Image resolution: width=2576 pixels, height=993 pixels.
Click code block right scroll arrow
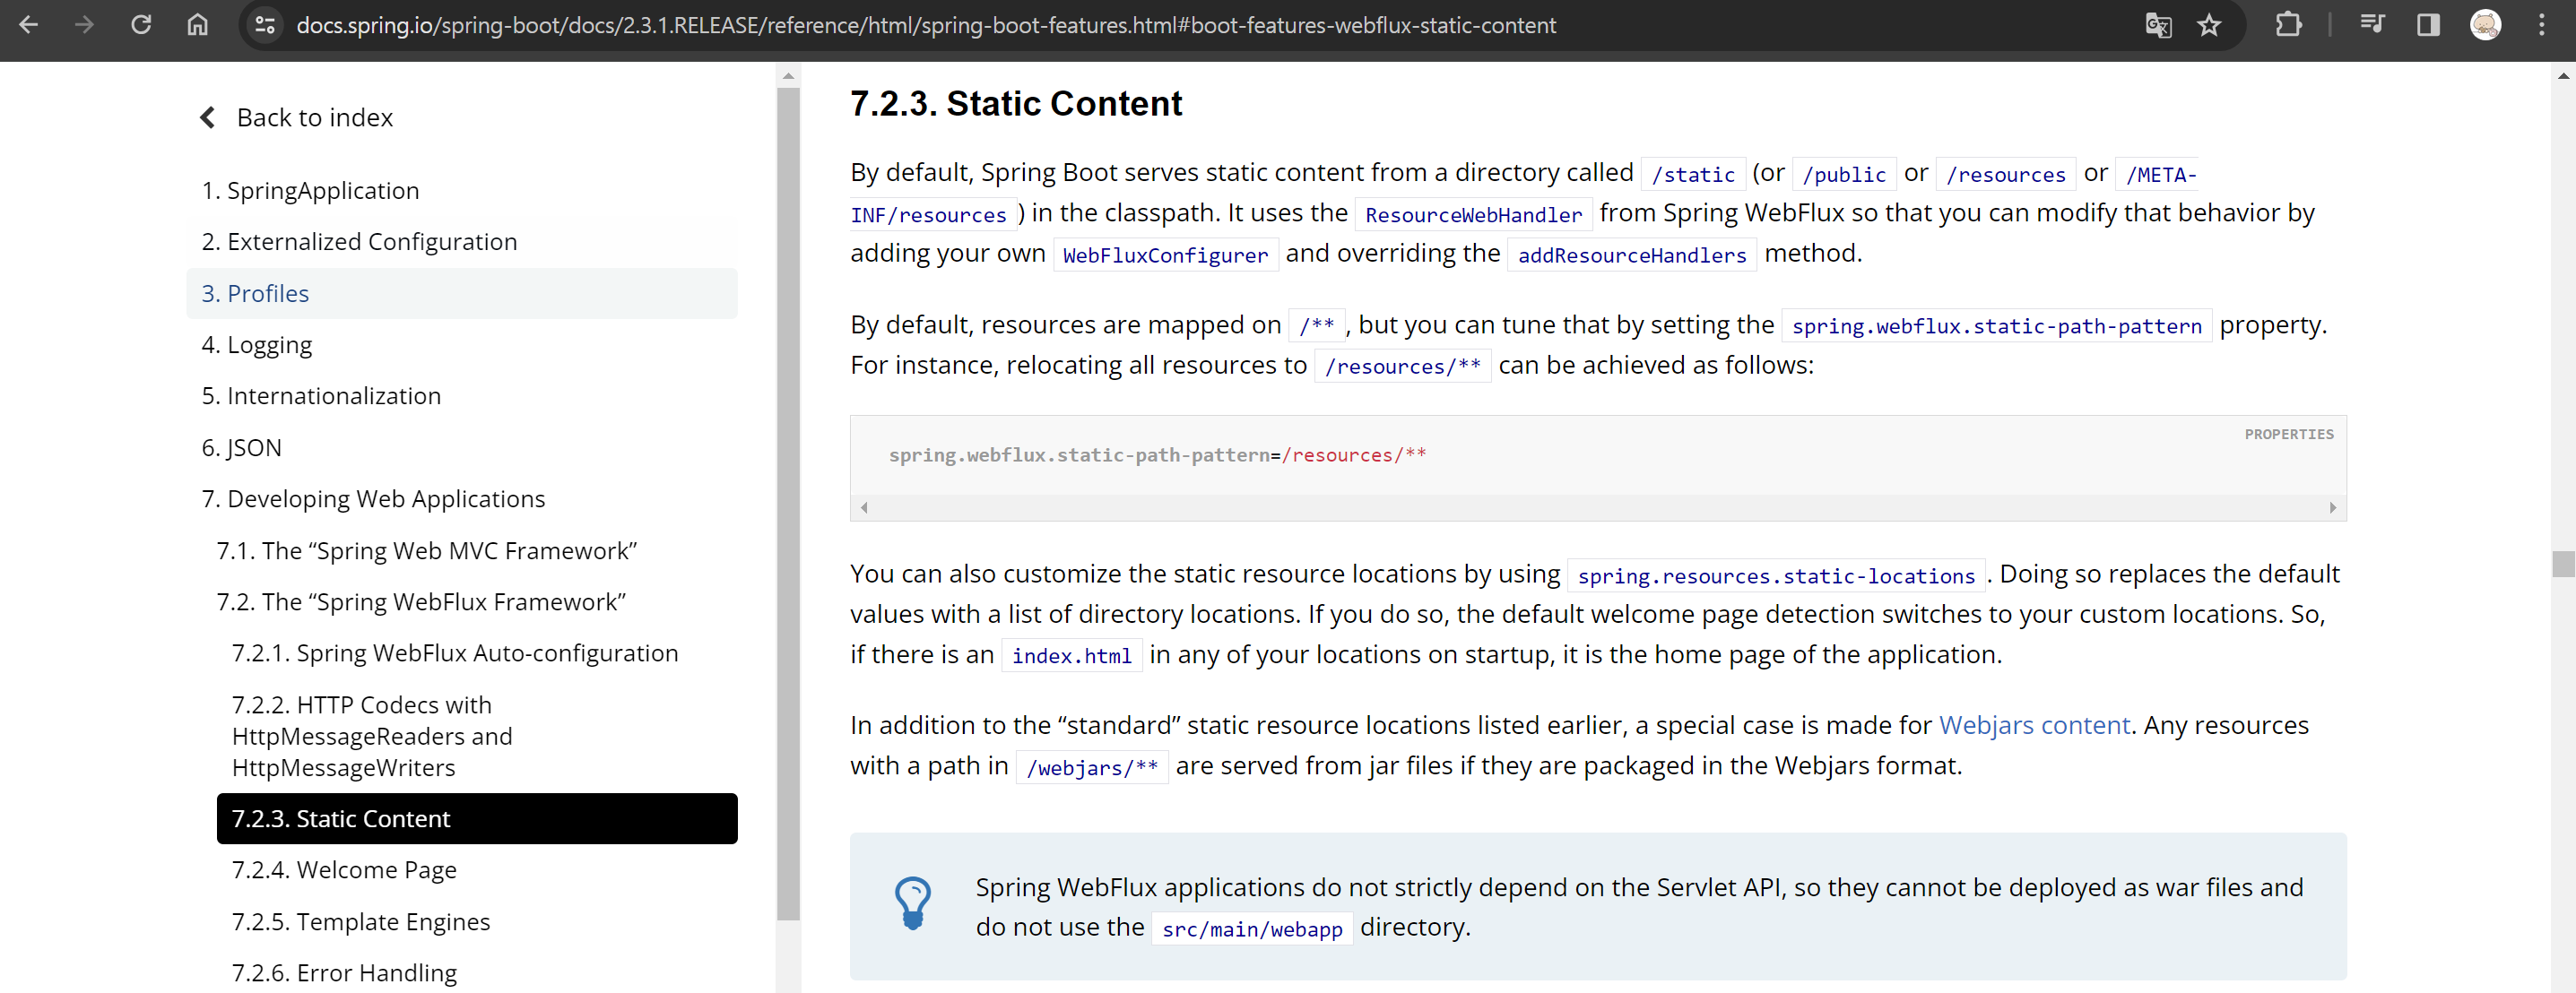pos(2332,508)
